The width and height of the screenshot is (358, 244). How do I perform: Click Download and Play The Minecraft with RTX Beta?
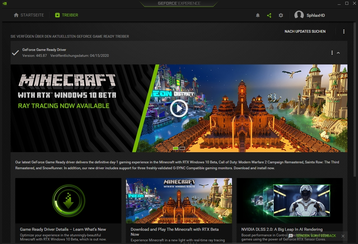click(175, 232)
